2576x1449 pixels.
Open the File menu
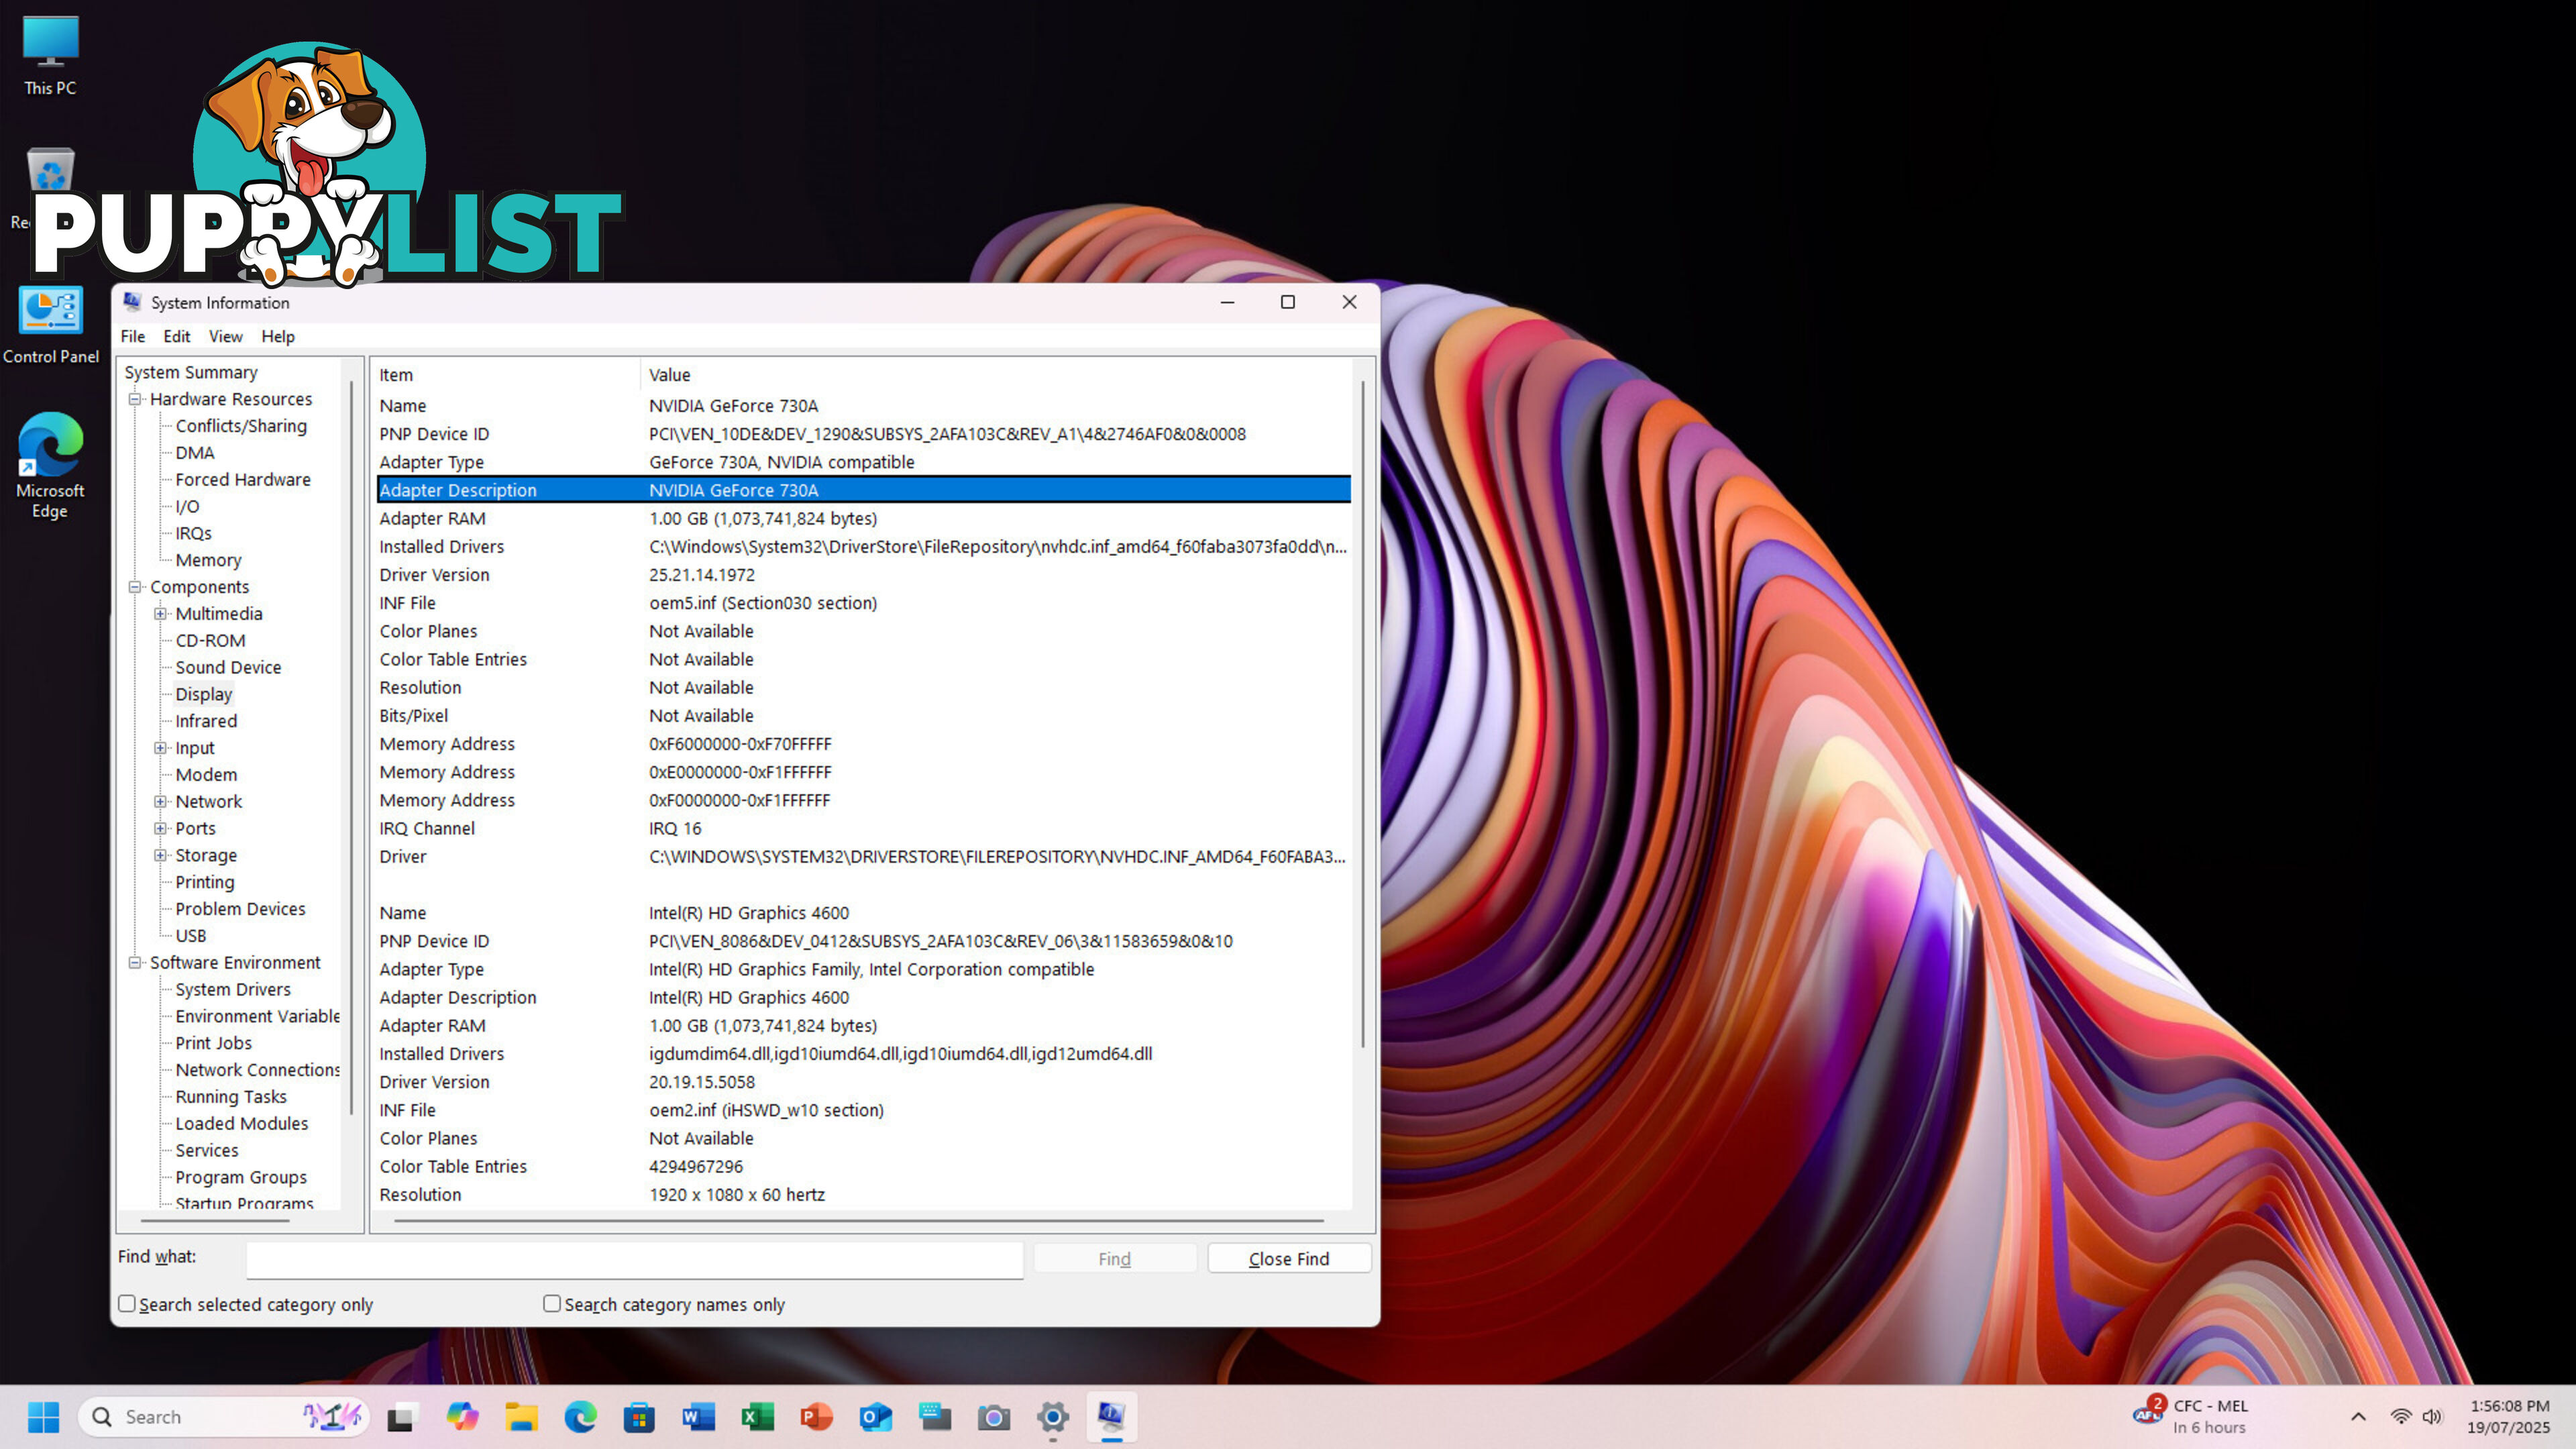tap(133, 337)
